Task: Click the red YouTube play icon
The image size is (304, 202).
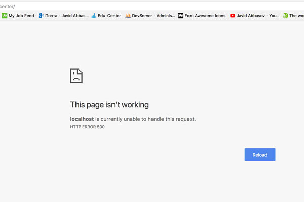Action: coord(233,16)
